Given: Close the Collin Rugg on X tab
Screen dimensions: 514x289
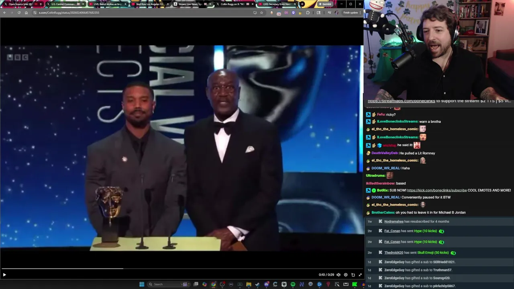Looking at the screenshot, I should coord(253,4).
